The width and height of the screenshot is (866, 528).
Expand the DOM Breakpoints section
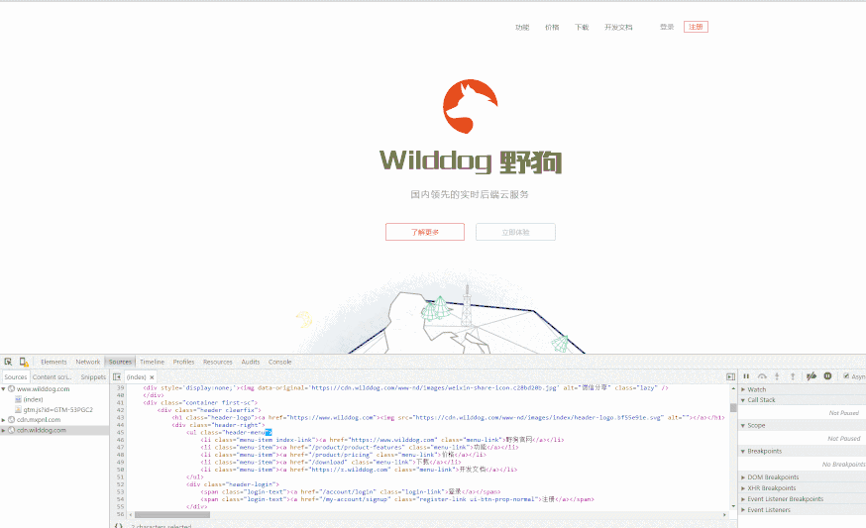743,477
